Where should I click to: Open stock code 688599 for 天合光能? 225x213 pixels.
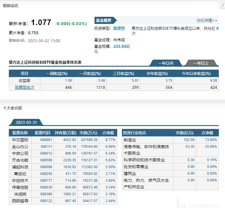coord(46,160)
